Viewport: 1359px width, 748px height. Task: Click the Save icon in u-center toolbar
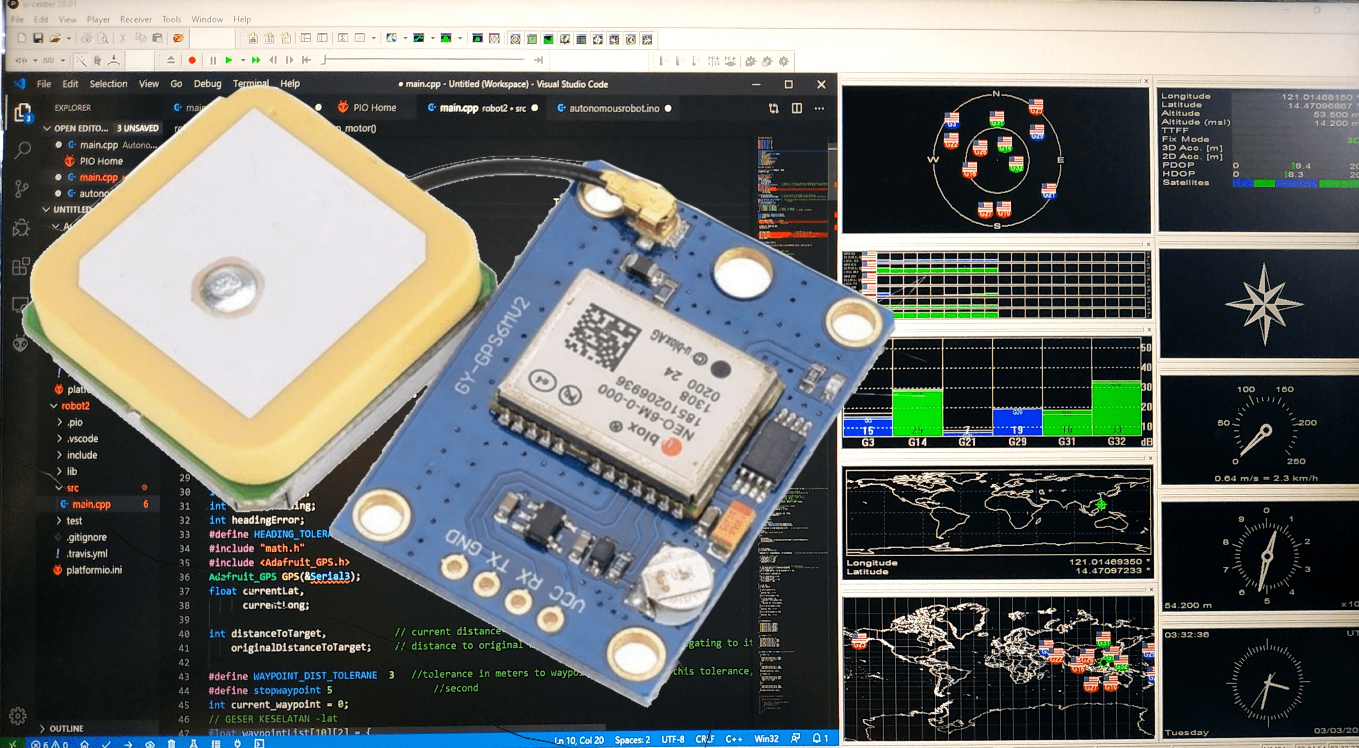click(x=38, y=38)
